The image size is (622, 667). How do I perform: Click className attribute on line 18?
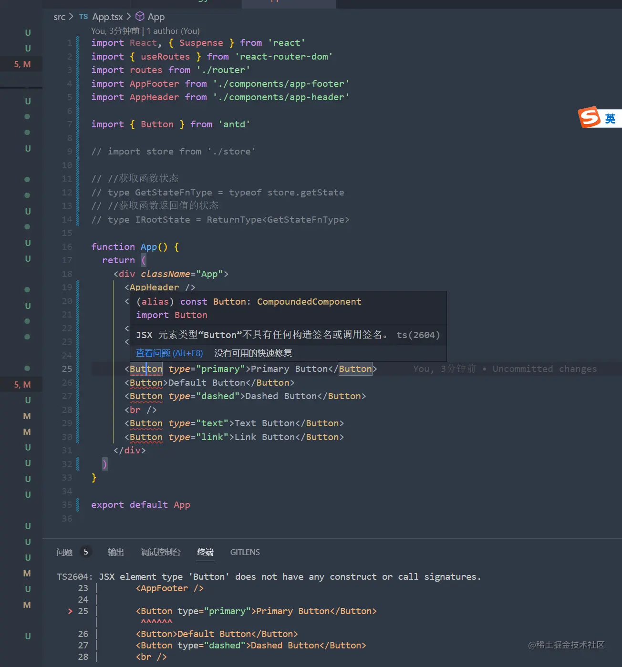pos(166,274)
